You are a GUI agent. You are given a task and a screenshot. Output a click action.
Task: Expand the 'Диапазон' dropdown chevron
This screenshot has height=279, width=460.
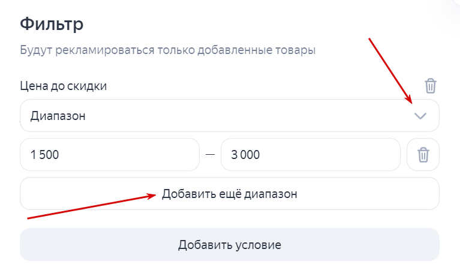[x=420, y=116]
